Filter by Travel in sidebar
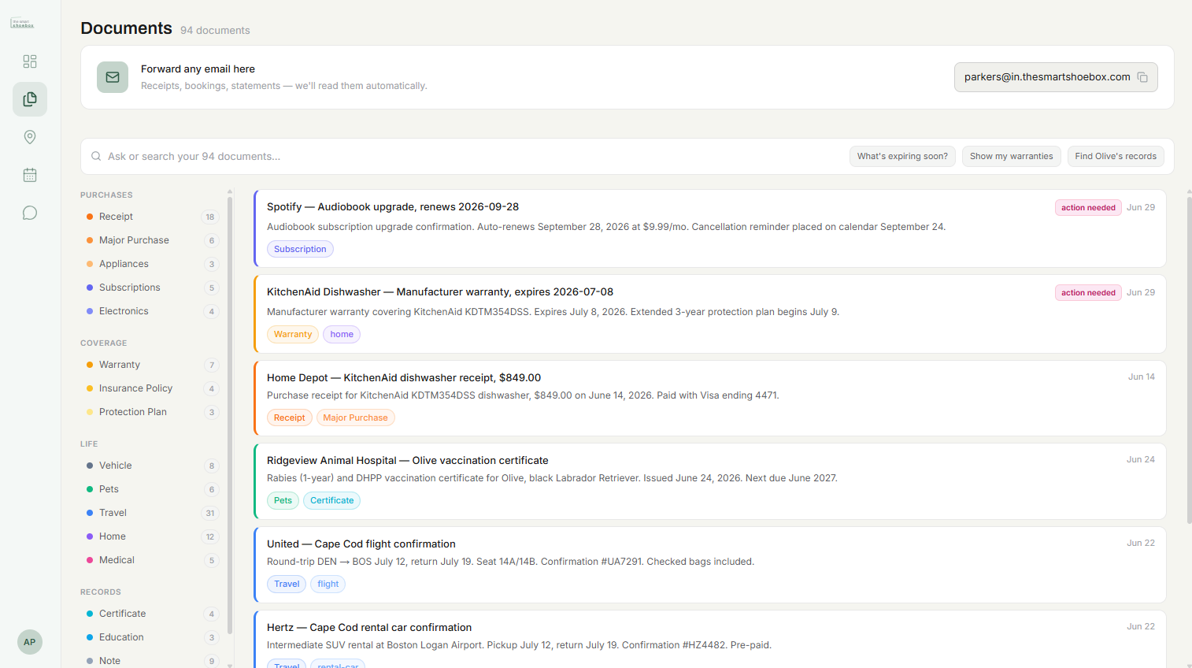1192x668 pixels. 151,513
